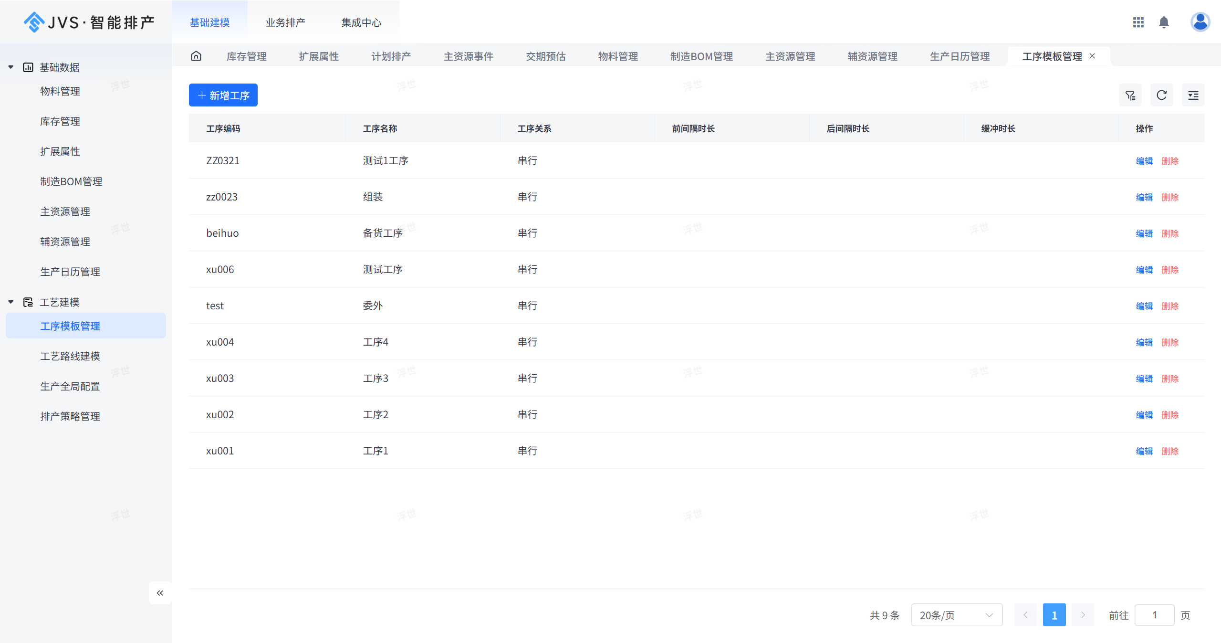Switch to 业务排产 top menu
Image resolution: width=1221 pixels, height=643 pixels.
coord(285,22)
